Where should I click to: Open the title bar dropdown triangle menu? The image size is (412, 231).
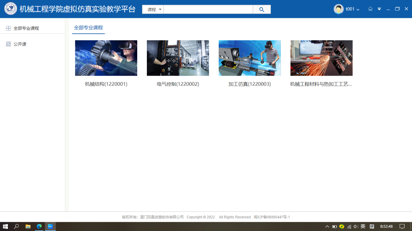(379, 9)
